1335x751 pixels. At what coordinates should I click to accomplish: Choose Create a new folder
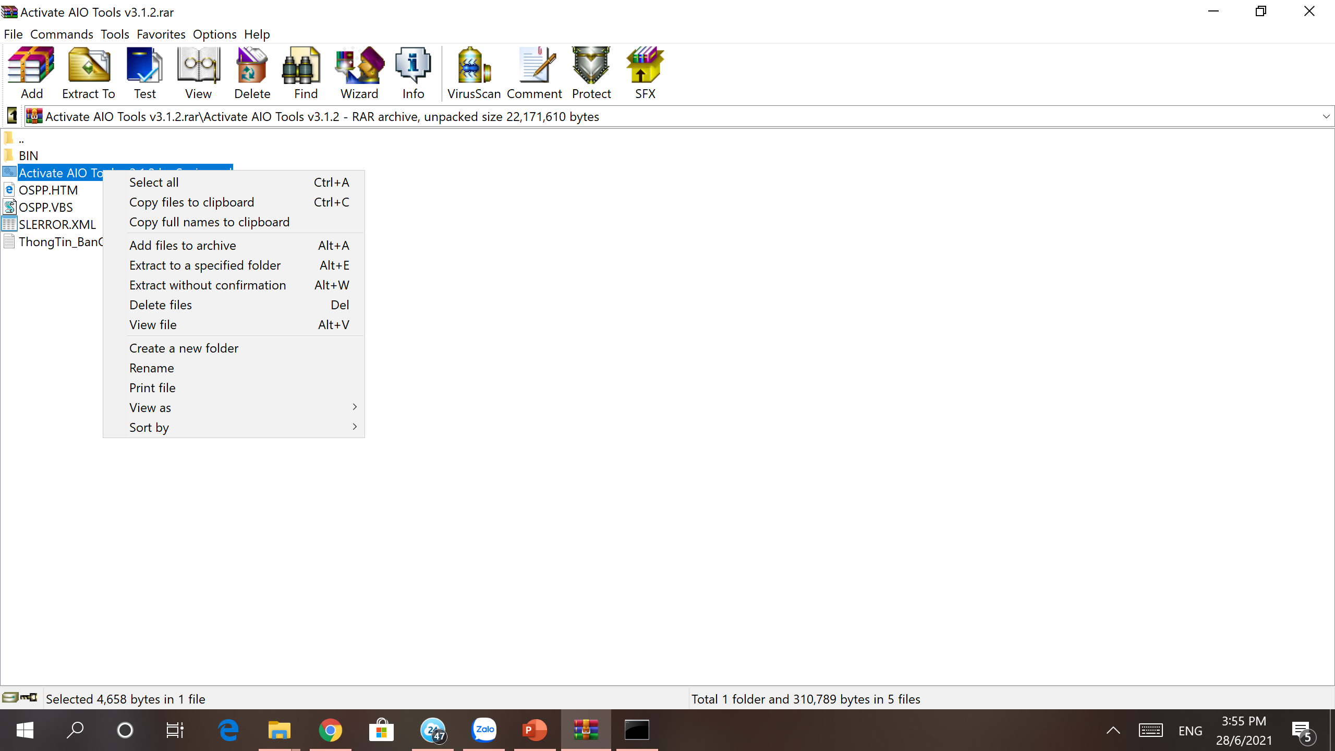coord(234,348)
